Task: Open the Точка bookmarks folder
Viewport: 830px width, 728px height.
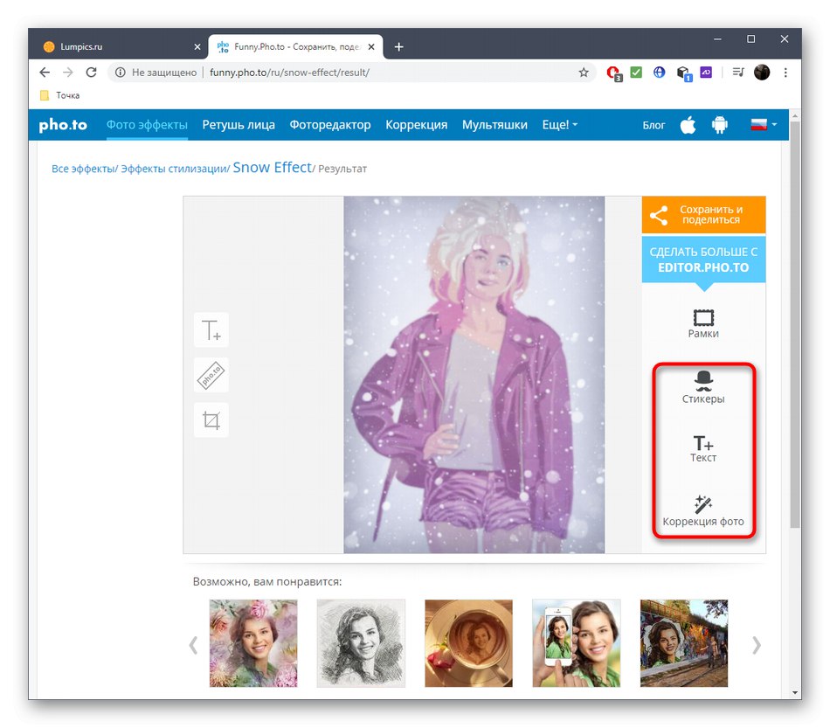Action: 59,95
